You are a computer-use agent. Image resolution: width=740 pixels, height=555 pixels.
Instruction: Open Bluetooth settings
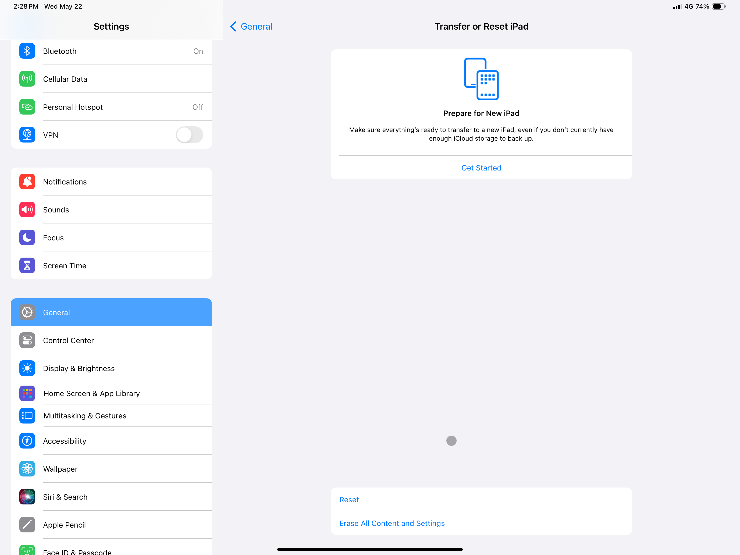(111, 51)
